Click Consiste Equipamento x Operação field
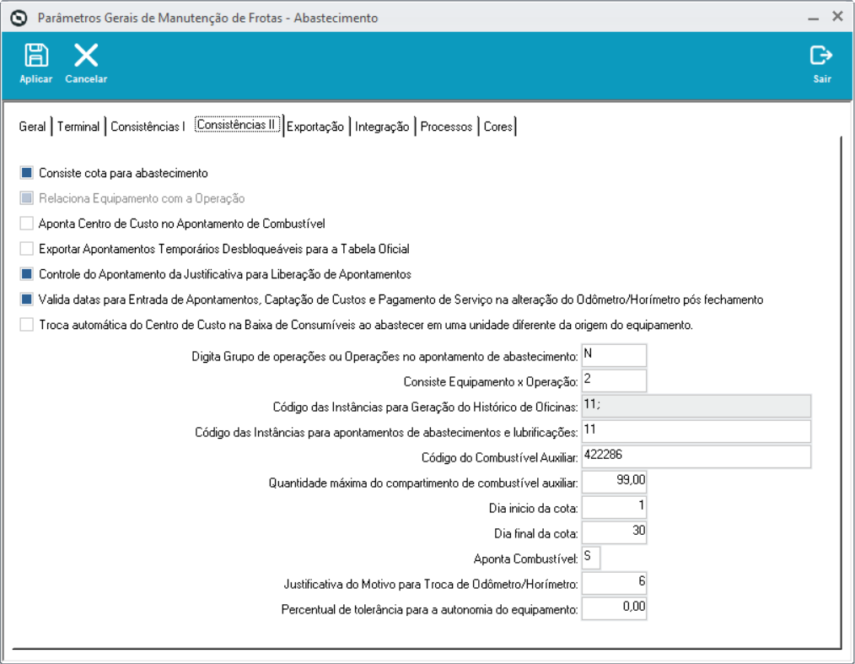The height and width of the screenshot is (664, 855). pos(614,381)
